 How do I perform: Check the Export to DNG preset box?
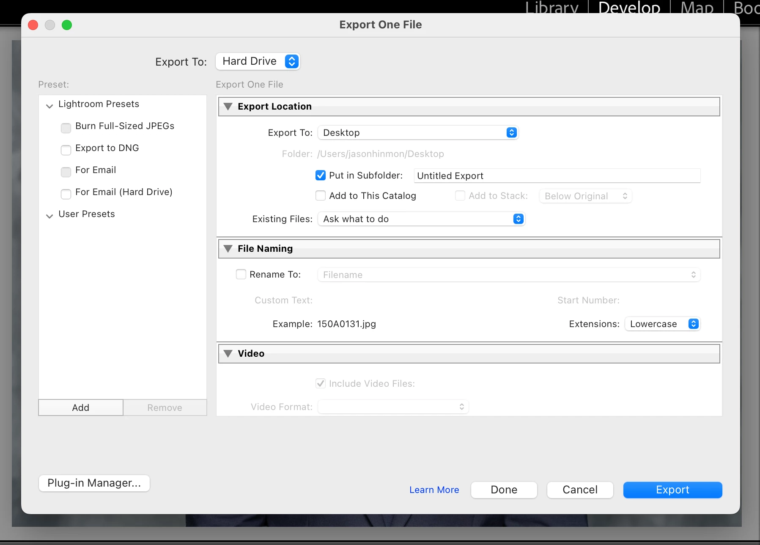(x=66, y=150)
